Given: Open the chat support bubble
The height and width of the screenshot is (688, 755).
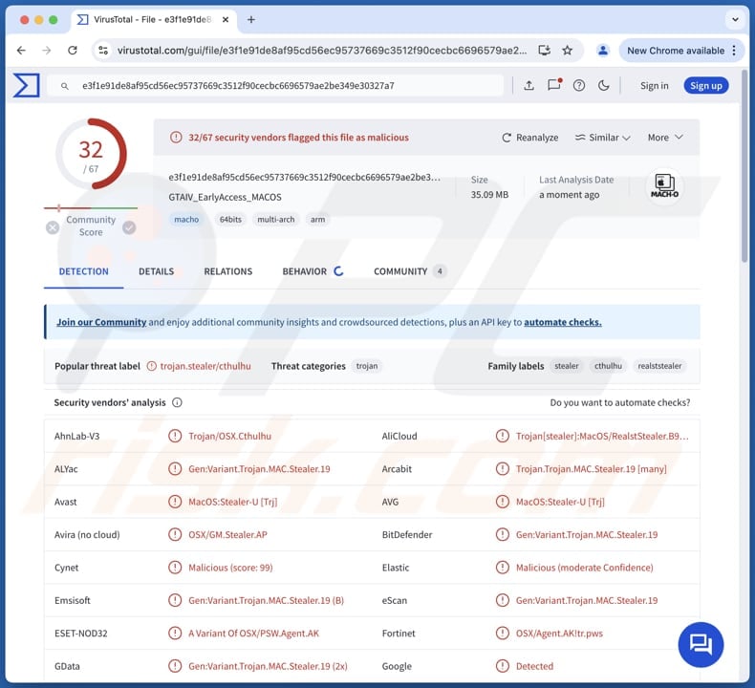Looking at the screenshot, I should click(701, 643).
